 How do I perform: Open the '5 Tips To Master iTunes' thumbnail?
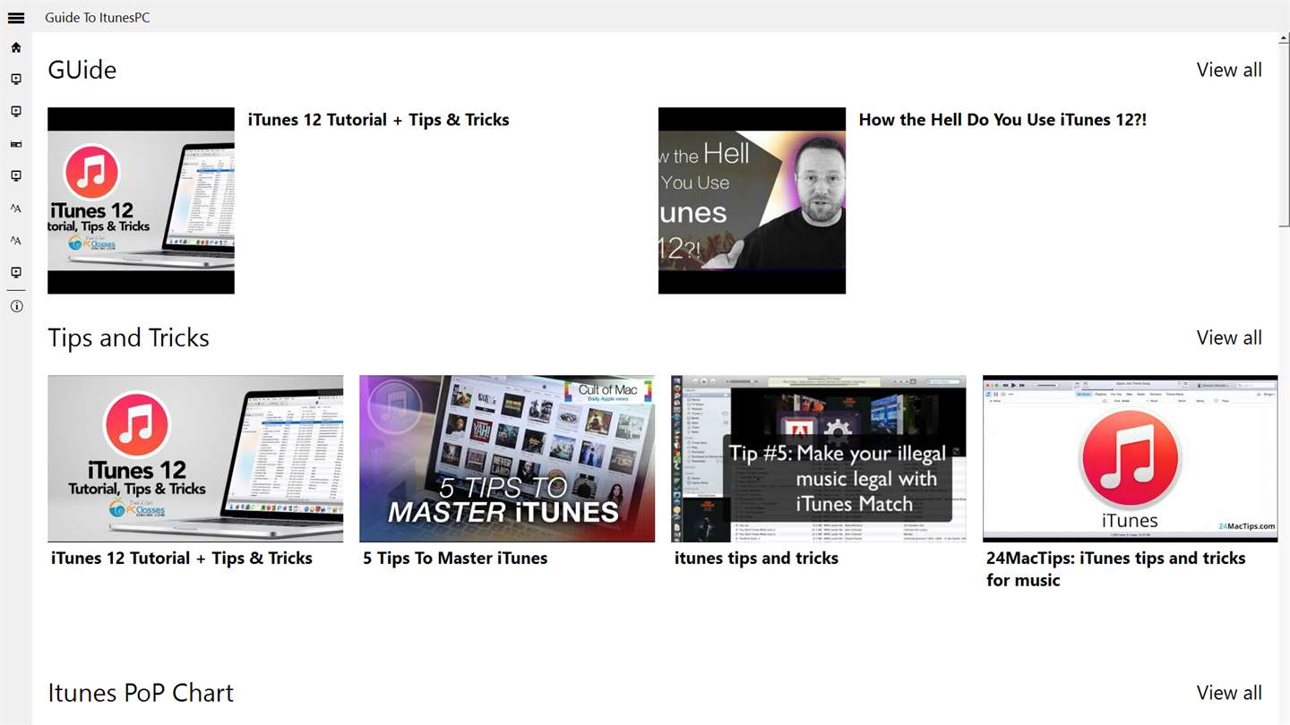click(x=507, y=458)
